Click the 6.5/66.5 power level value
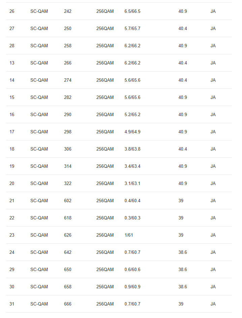 point(132,11)
